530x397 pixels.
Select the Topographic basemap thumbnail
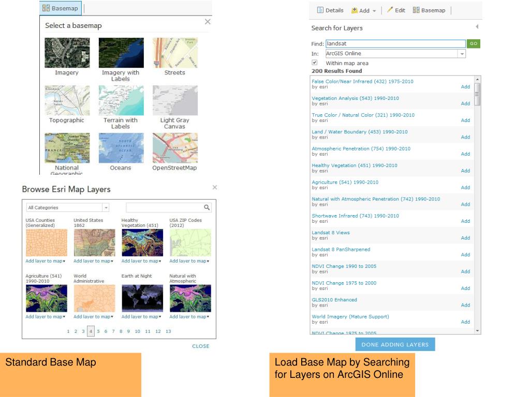(x=67, y=100)
